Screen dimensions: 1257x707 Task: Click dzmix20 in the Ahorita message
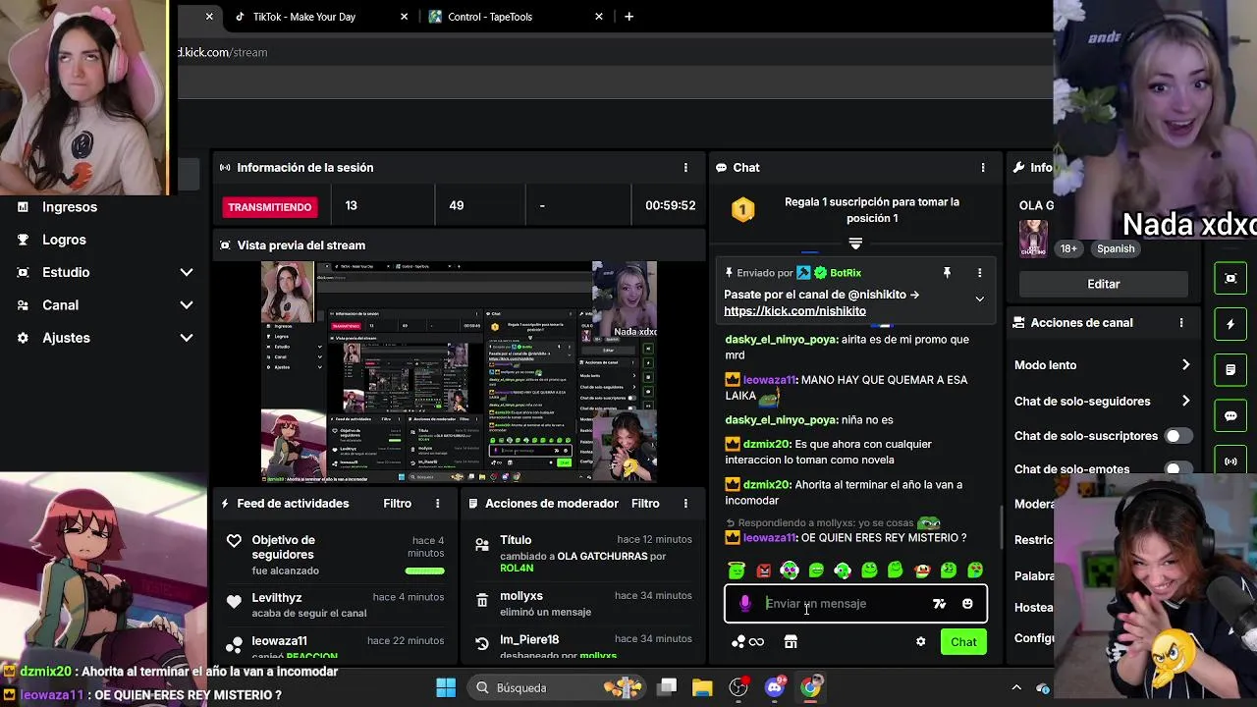click(766, 485)
